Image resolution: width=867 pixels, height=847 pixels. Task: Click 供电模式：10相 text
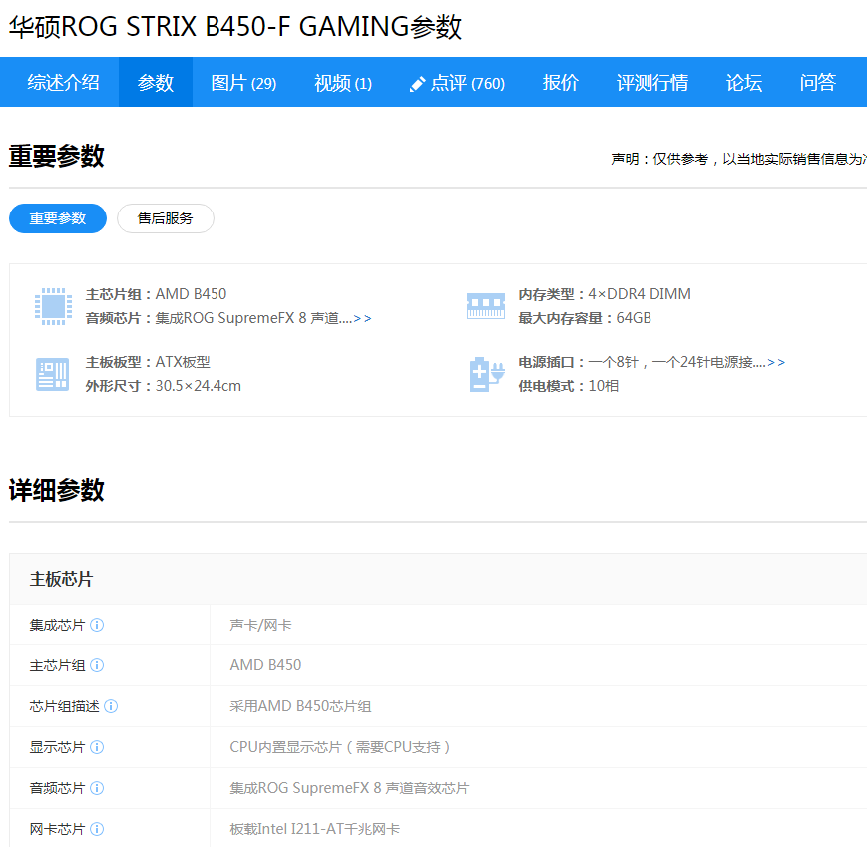pos(568,386)
